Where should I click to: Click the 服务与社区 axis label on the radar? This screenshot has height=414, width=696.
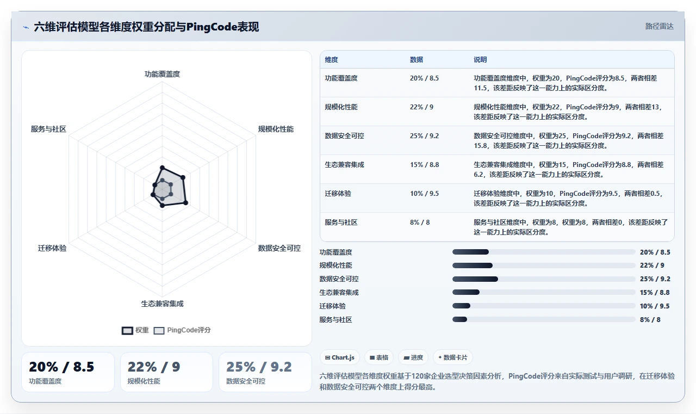click(49, 129)
